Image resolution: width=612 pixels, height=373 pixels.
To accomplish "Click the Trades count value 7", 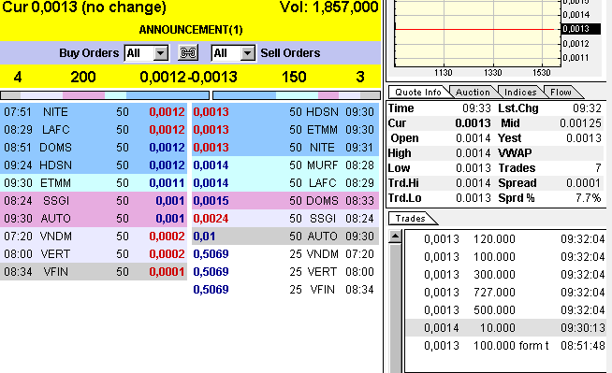I will [x=598, y=168].
